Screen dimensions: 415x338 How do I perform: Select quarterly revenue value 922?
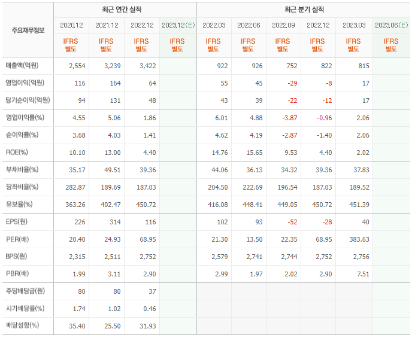pyautogui.click(x=222, y=66)
